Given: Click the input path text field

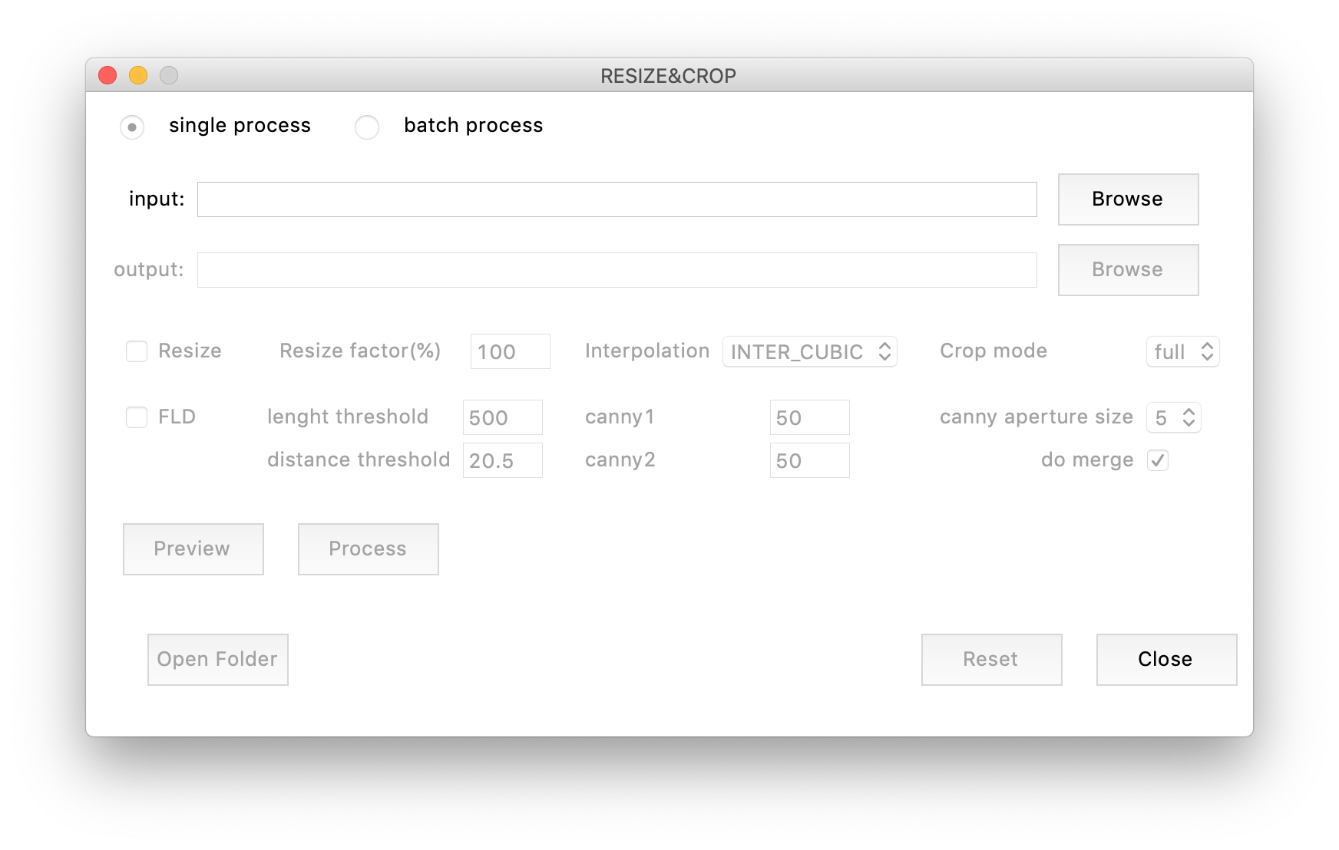Looking at the screenshot, I should coord(617,199).
